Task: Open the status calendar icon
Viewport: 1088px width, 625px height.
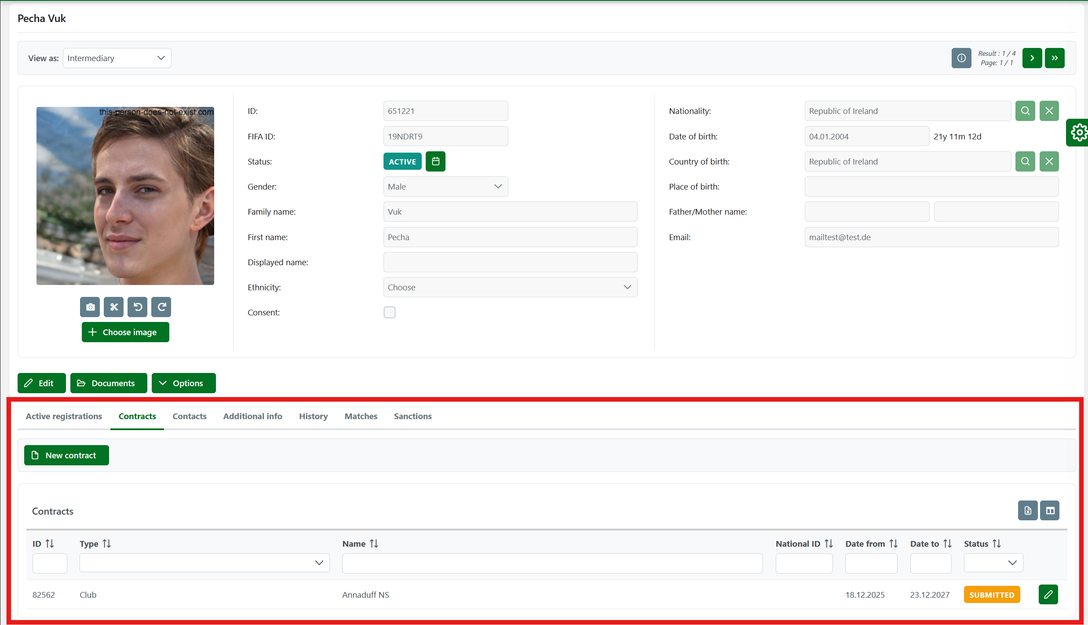Action: pos(435,161)
